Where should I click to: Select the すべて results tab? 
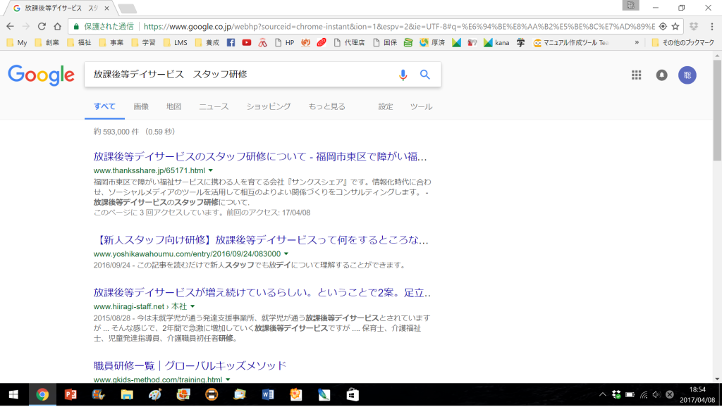104,107
